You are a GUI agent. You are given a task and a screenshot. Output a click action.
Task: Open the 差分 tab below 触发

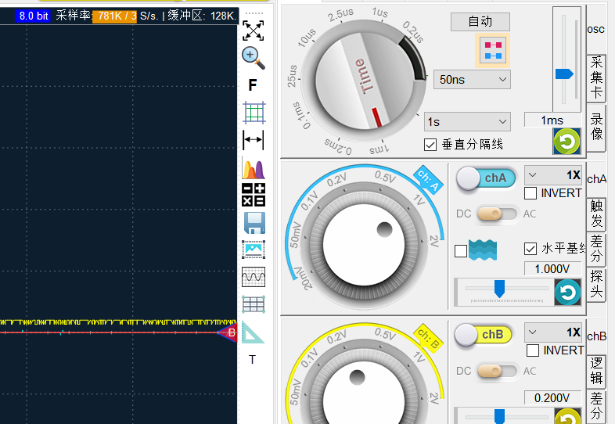(x=596, y=248)
